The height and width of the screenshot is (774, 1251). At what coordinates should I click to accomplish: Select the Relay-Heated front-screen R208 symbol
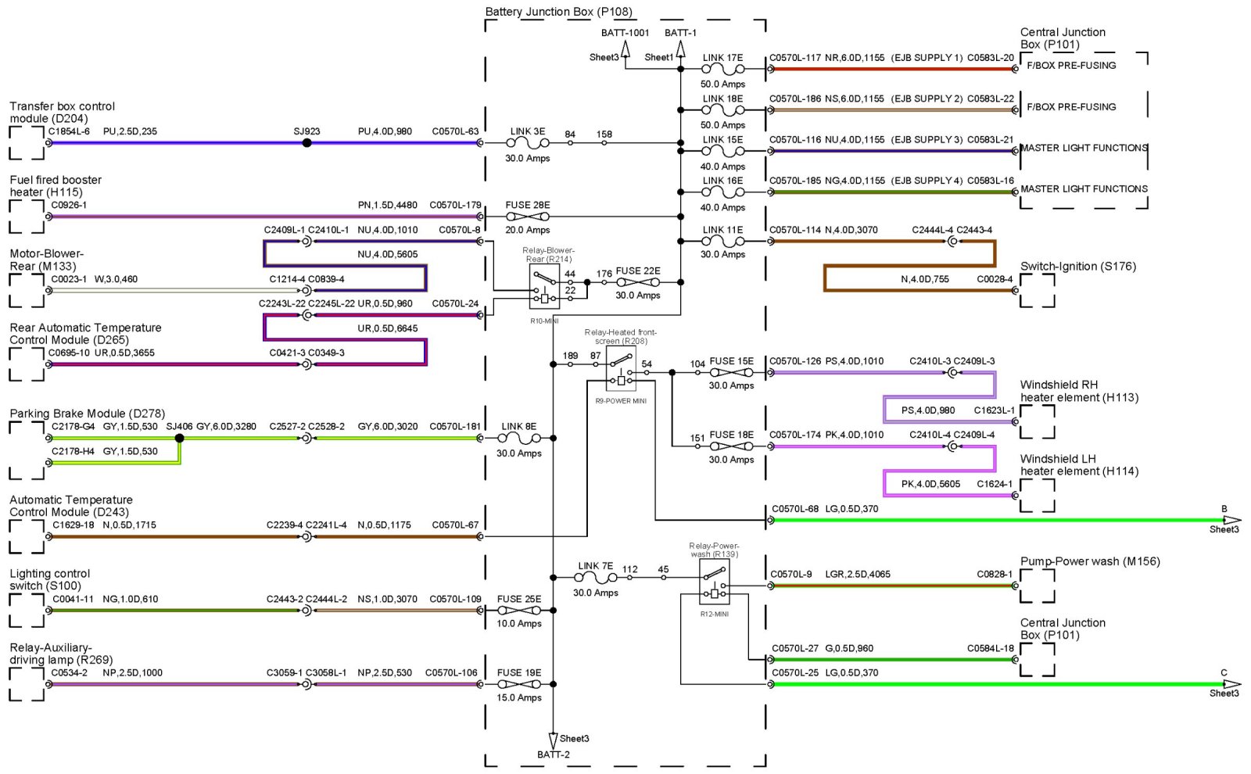[x=621, y=370]
